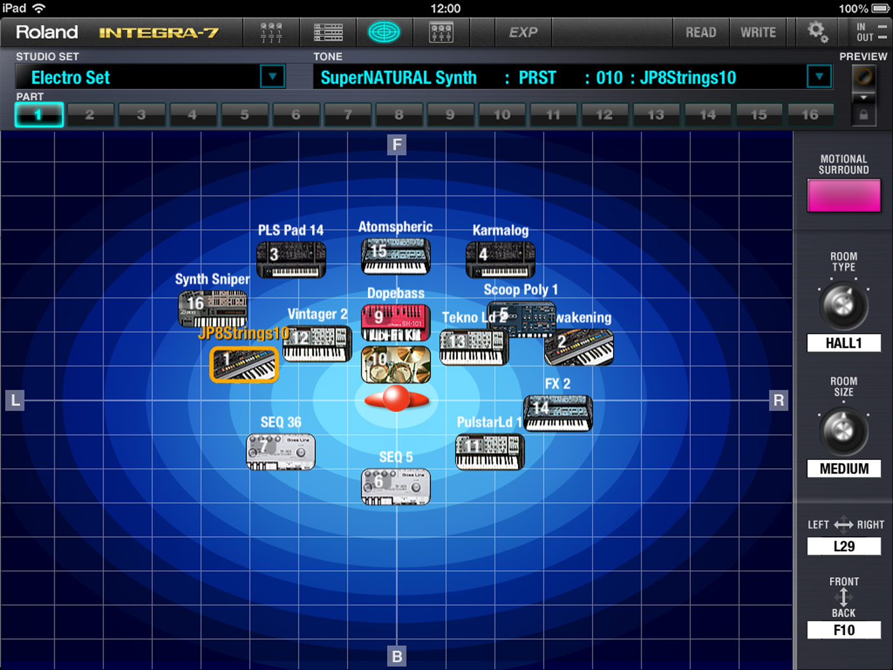This screenshot has height=670, width=893.
Task: Tap the F front marker
Action: pyautogui.click(x=397, y=145)
